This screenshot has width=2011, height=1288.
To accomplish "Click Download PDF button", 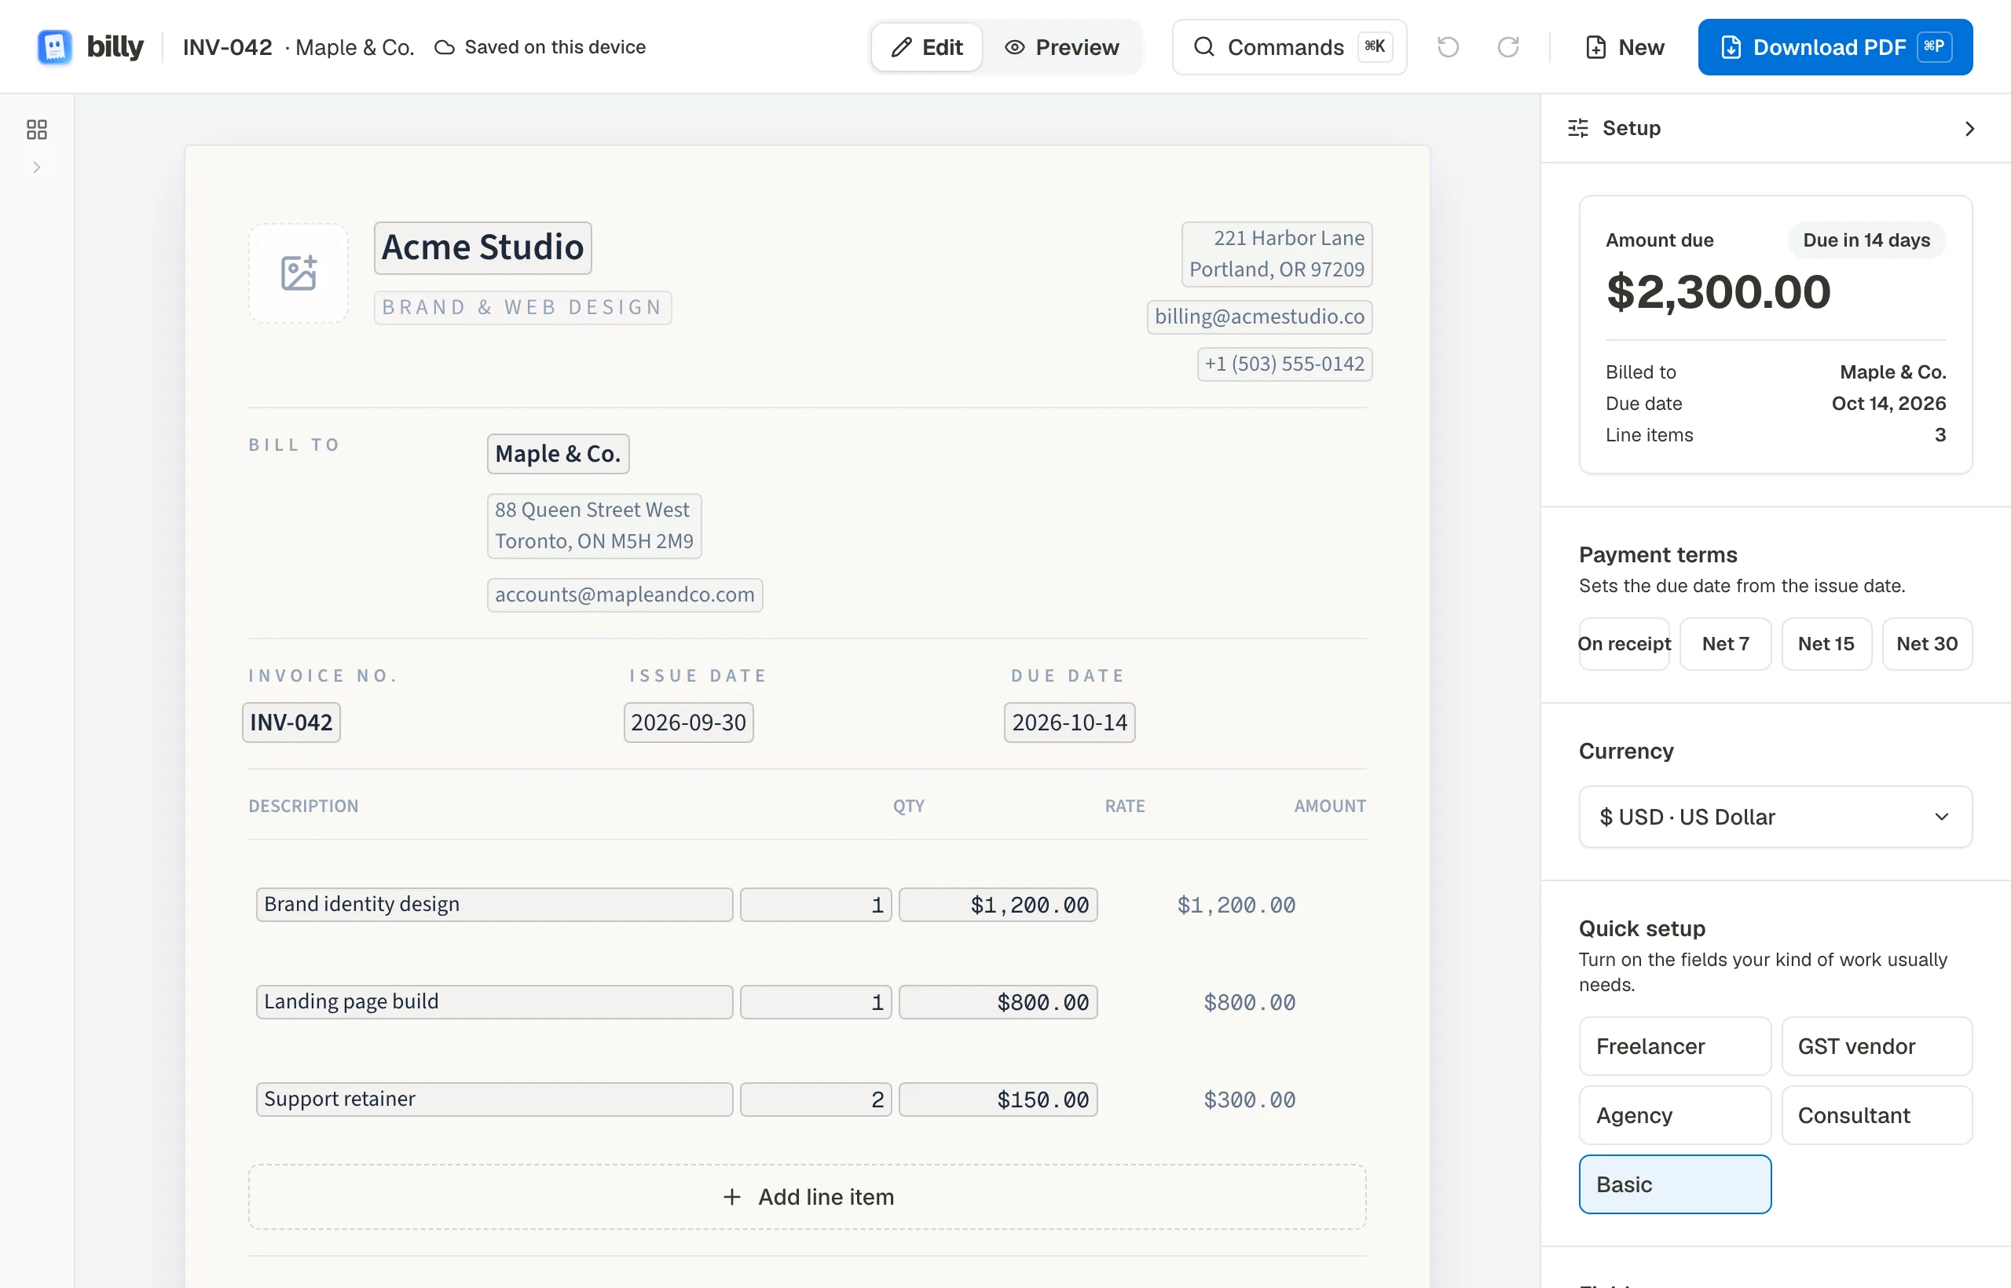I will (x=1835, y=47).
